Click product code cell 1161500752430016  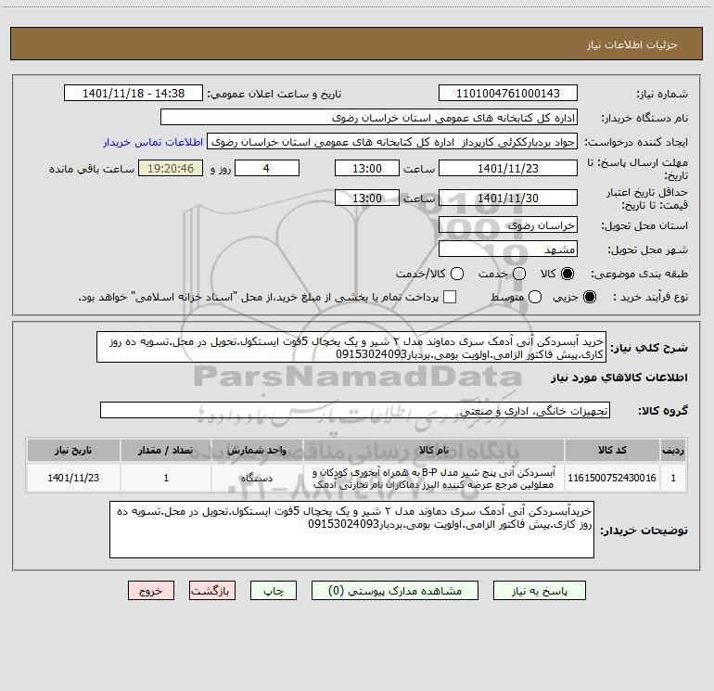point(612,478)
